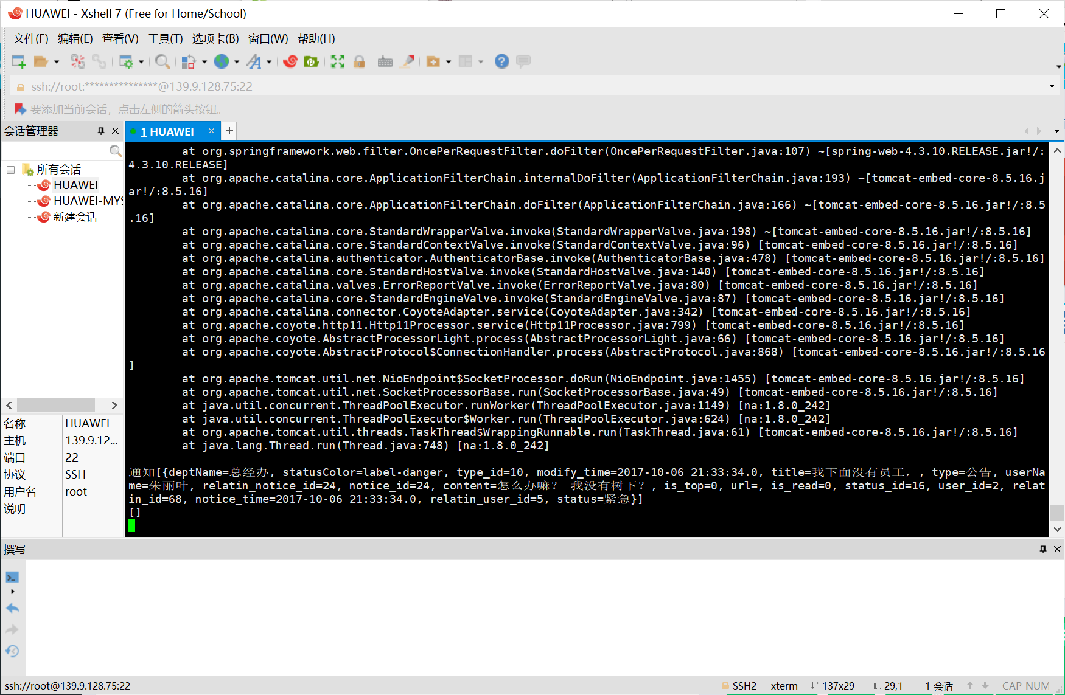Open the 查看(V) menu
The width and height of the screenshot is (1065, 695).
pos(120,38)
